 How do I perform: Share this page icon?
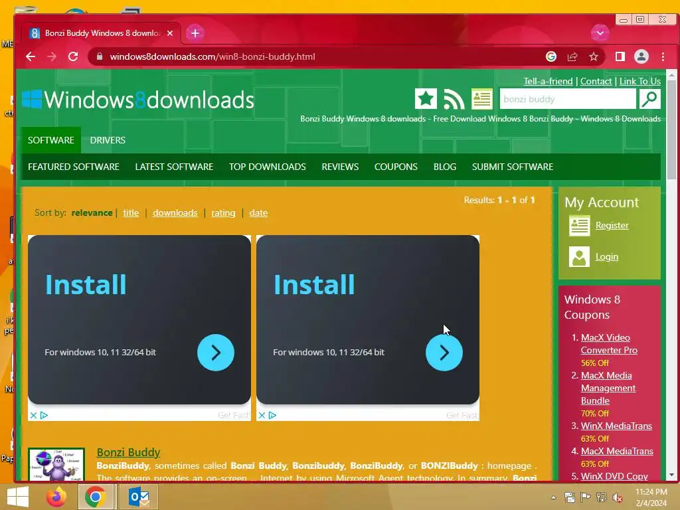click(x=572, y=57)
